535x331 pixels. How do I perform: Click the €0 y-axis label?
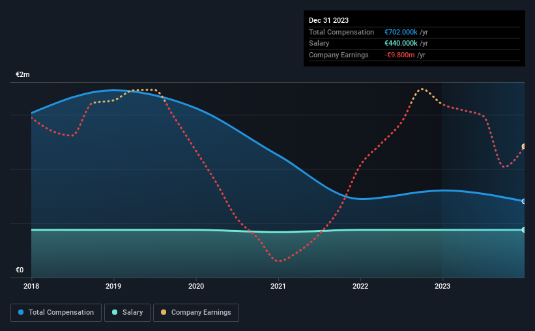tap(20, 270)
